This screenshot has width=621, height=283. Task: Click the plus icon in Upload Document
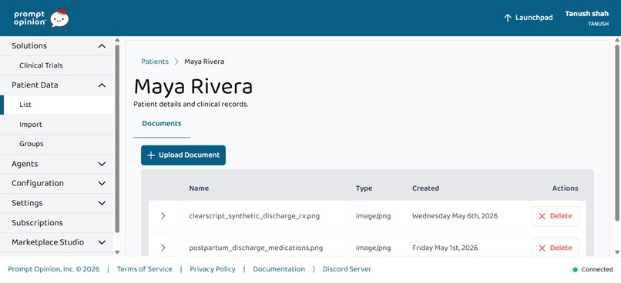151,155
